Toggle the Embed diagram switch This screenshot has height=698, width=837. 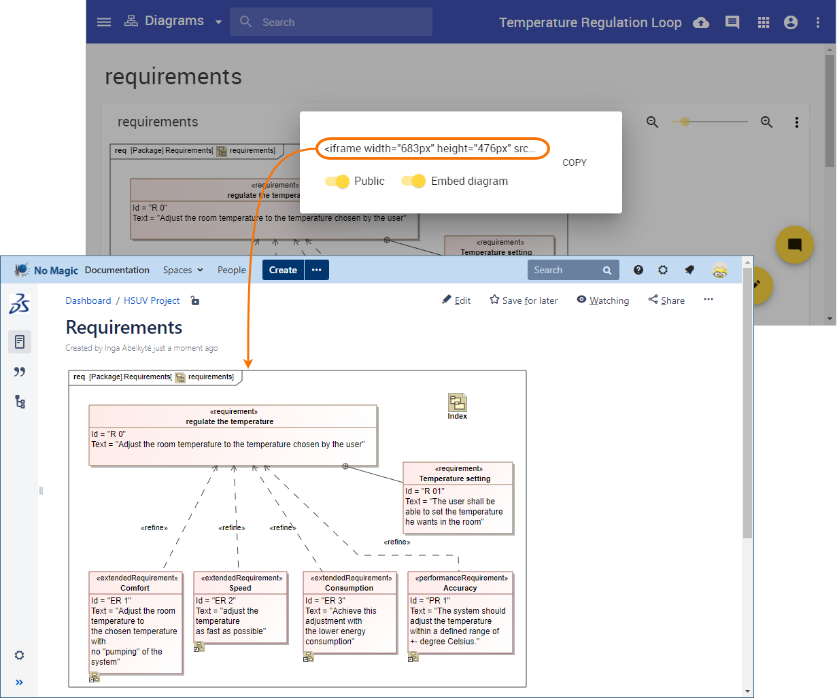click(413, 181)
